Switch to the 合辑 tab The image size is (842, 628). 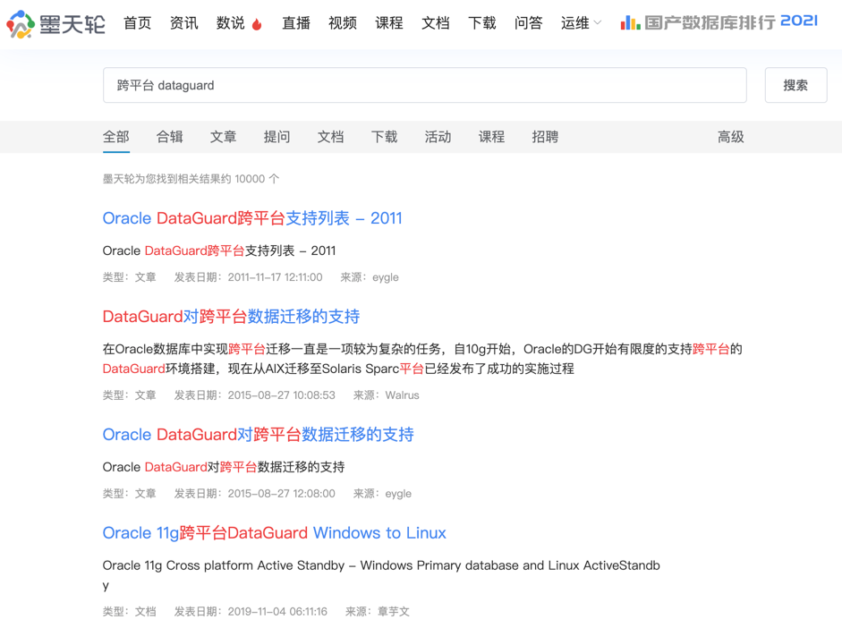click(170, 137)
